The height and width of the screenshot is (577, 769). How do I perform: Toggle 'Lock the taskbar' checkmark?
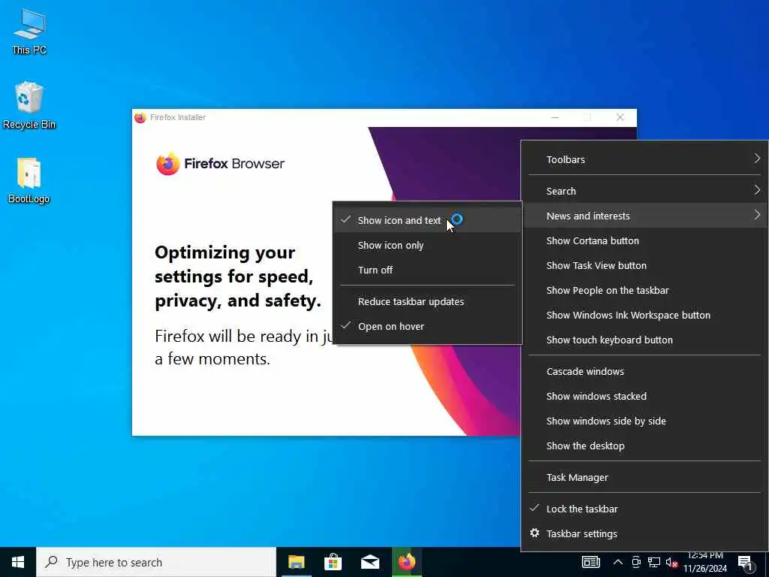coord(644,509)
